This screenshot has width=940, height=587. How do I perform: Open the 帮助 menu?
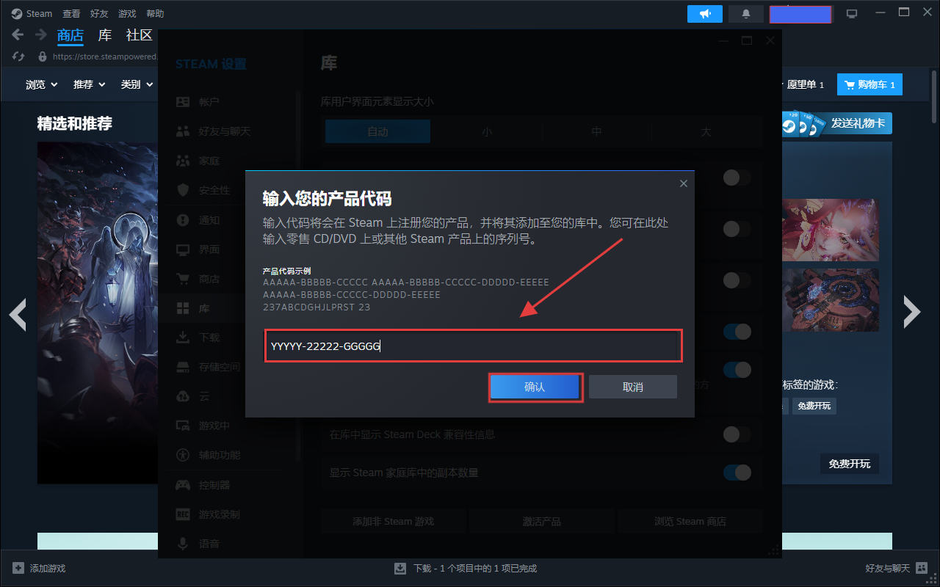tap(155, 13)
